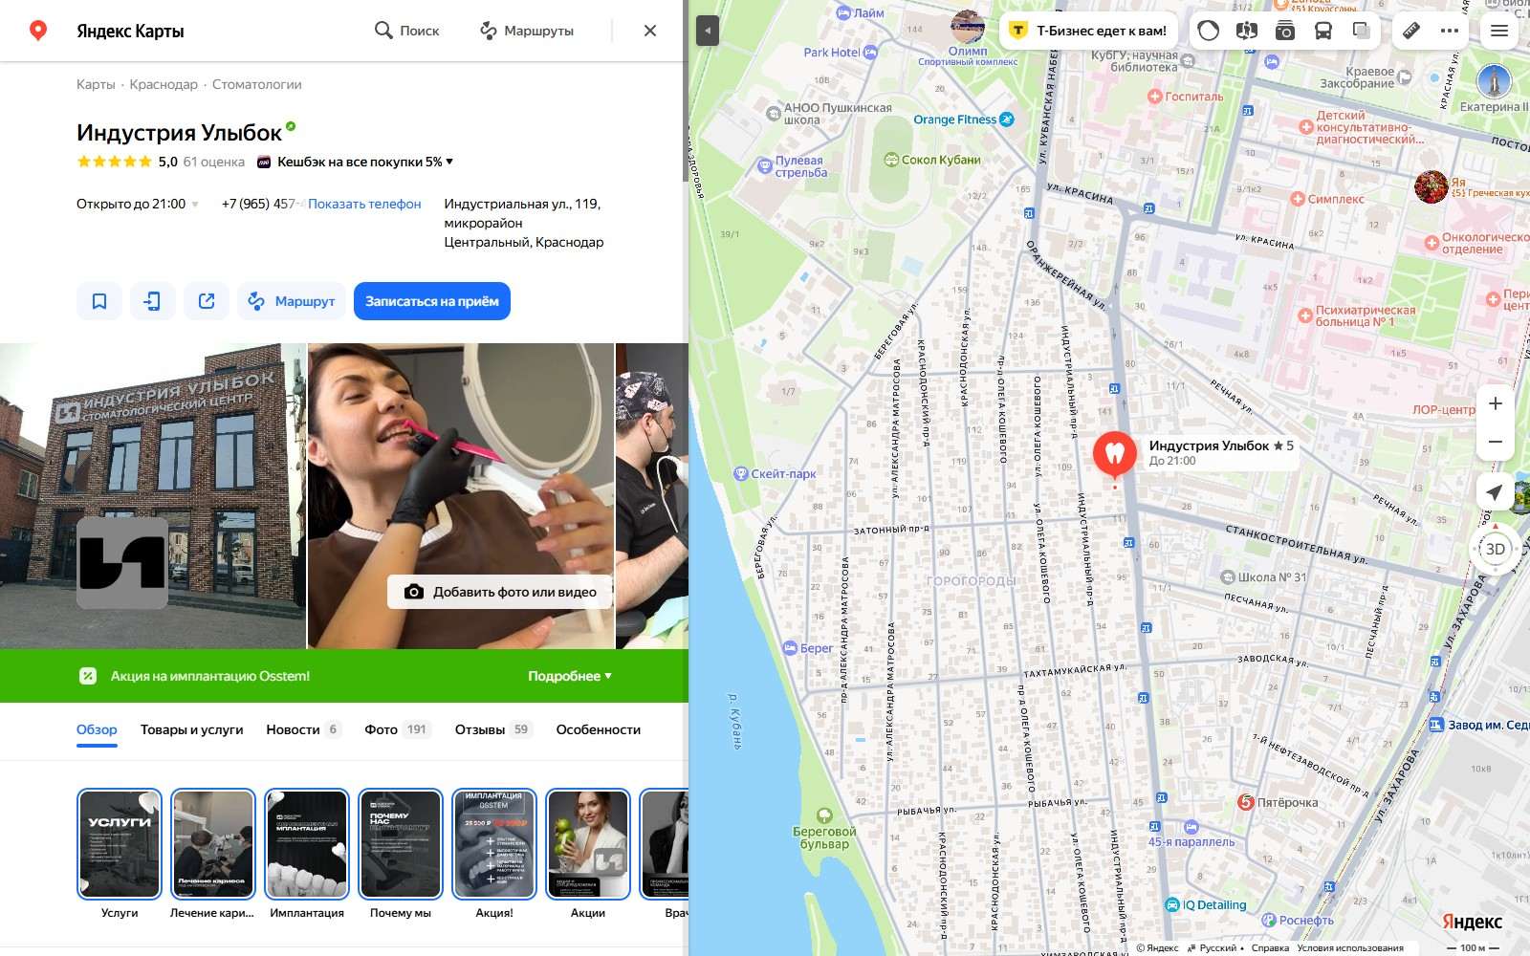Collapse the side panel arrow
This screenshot has width=1530, height=956.
pyautogui.click(x=708, y=31)
